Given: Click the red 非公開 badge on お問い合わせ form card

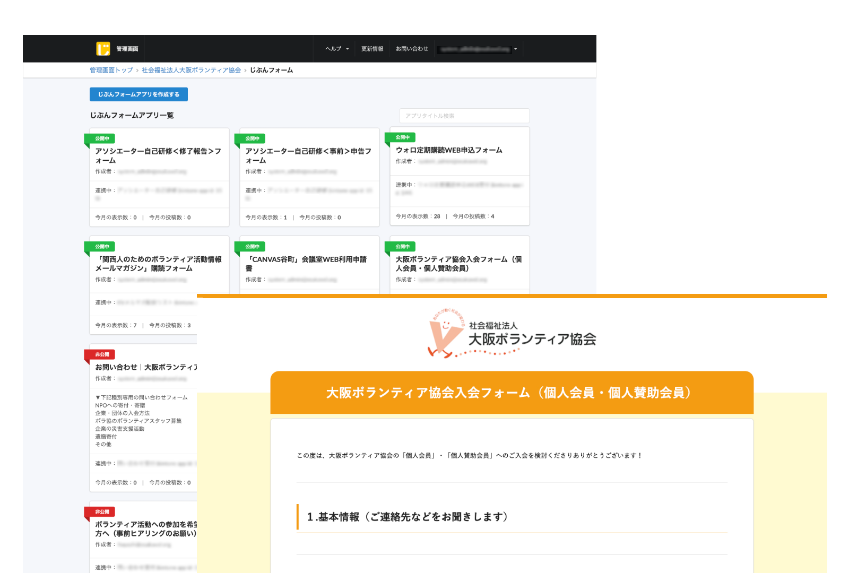Looking at the screenshot, I should [x=102, y=354].
